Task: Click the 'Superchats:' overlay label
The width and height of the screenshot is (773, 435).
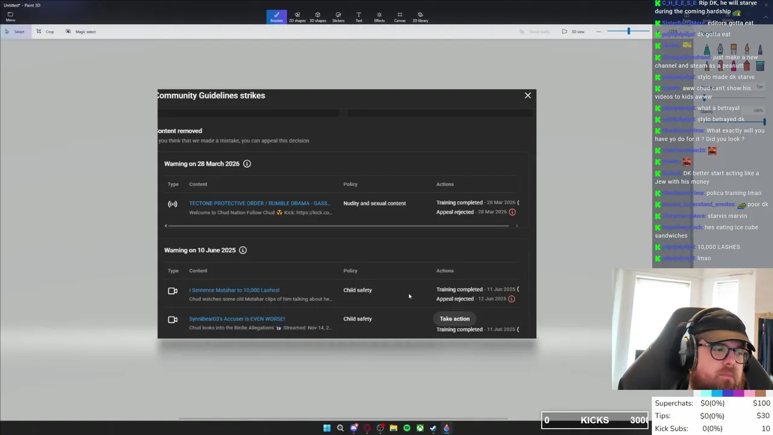Action: click(675, 403)
